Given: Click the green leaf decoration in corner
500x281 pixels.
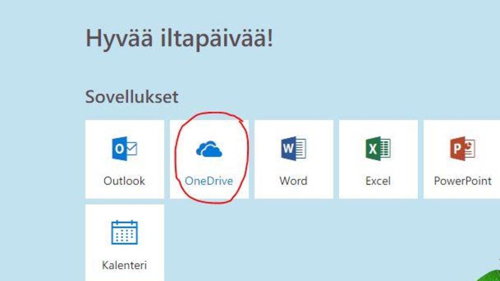Looking at the screenshot, I should [x=492, y=276].
